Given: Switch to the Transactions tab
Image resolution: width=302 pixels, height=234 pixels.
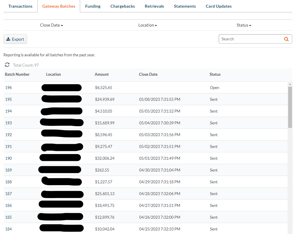Looking at the screenshot, I should [x=20, y=6].
